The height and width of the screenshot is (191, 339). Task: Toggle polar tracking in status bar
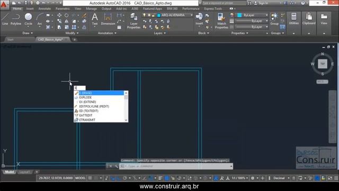click(x=125, y=178)
